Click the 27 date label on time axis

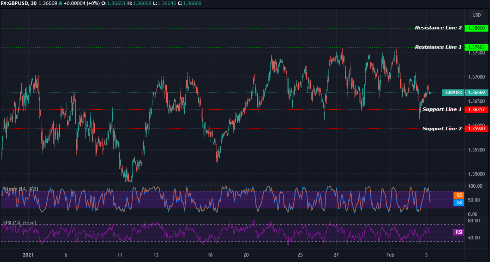tap(336, 255)
